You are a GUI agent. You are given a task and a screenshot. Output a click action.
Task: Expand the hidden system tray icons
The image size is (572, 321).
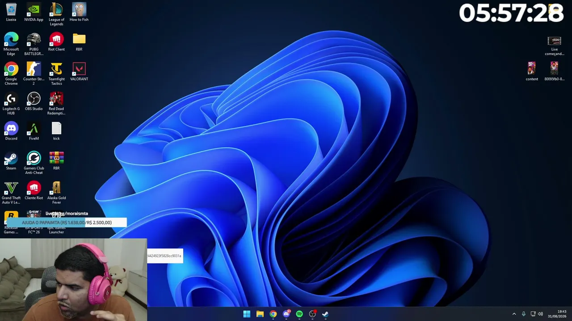point(514,314)
